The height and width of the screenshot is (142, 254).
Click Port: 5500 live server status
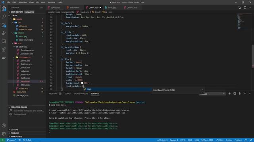click(207, 140)
